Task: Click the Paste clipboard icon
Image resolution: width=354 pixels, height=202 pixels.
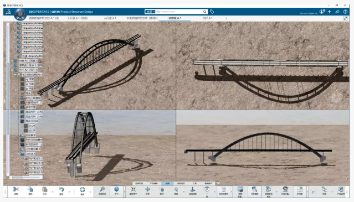Action: pos(45,189)
